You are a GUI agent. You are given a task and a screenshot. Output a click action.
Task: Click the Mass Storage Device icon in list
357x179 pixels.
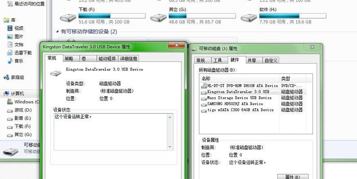(x=204, y=98)
